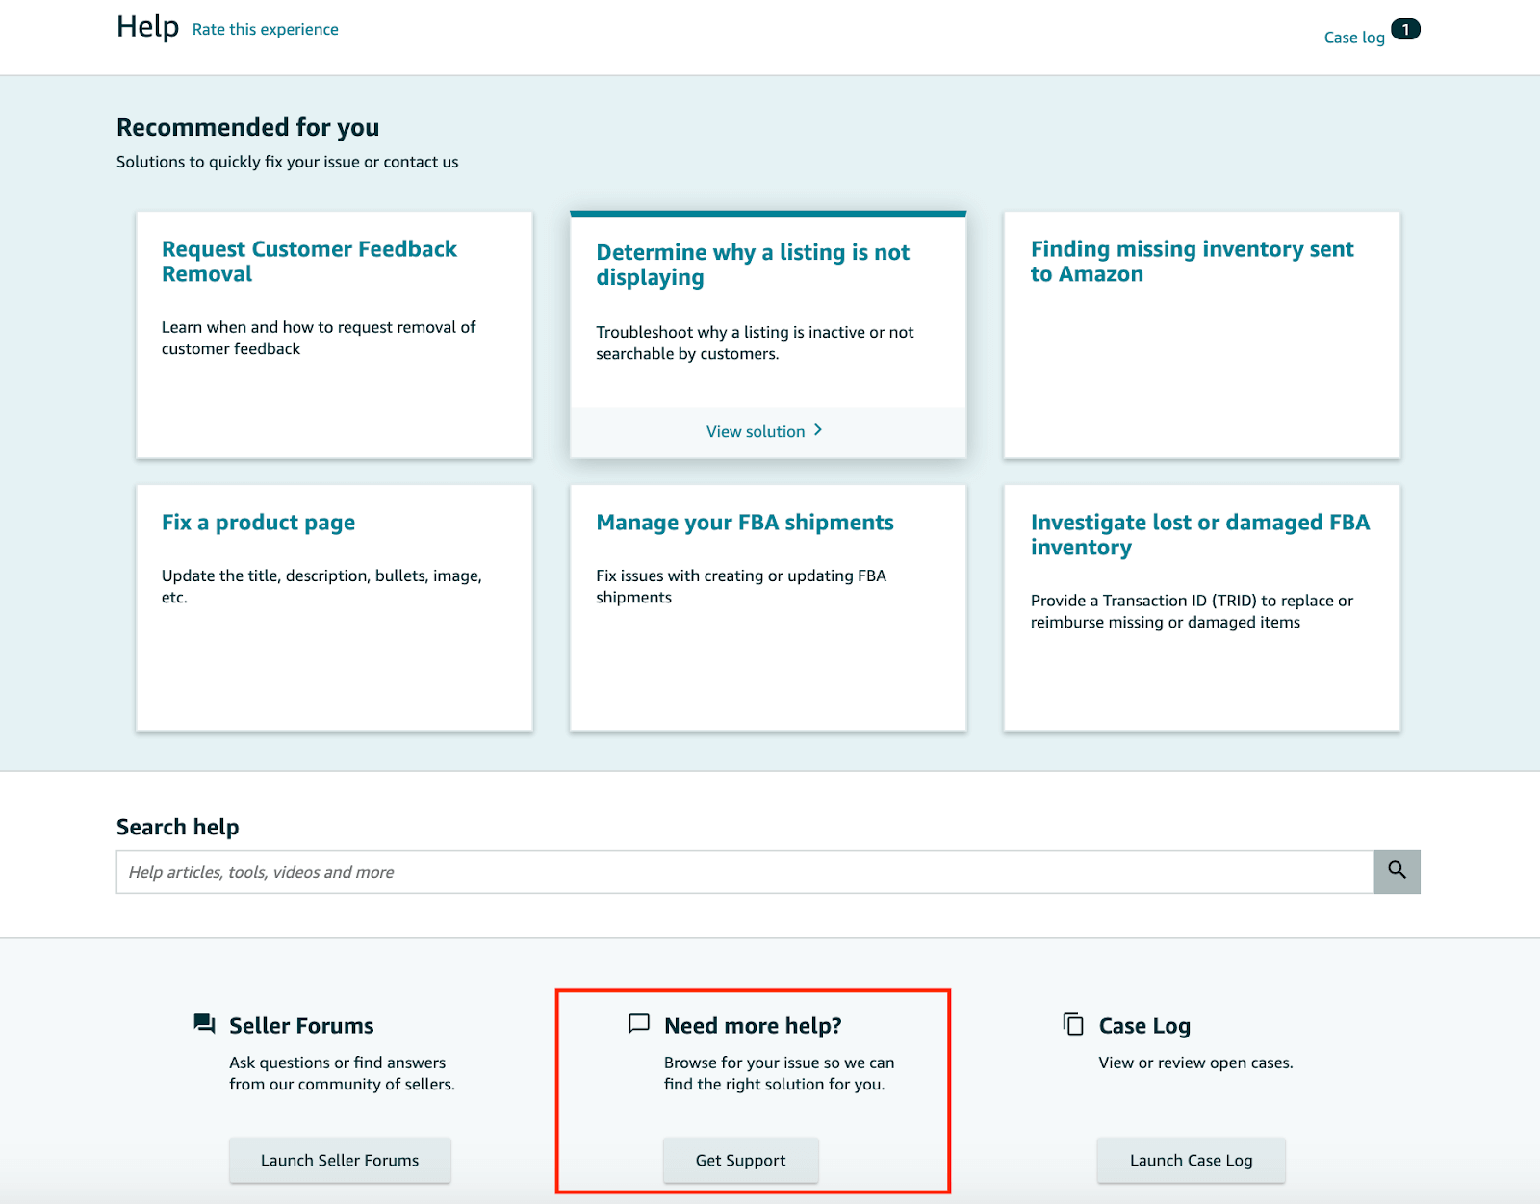Launch Seller Forums

[x=340, y=1160]
